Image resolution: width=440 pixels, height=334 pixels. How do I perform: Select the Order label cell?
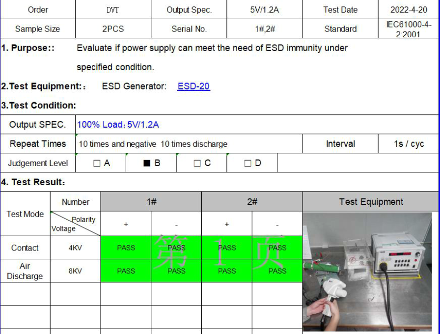click(38, 10)
